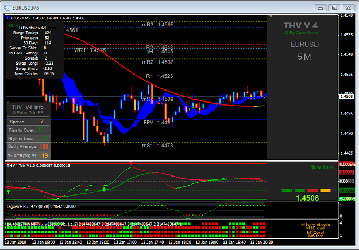The image size is (359, 250).
Task: Click the mR2 1.4537 pivot label
Action: [158, 62]
